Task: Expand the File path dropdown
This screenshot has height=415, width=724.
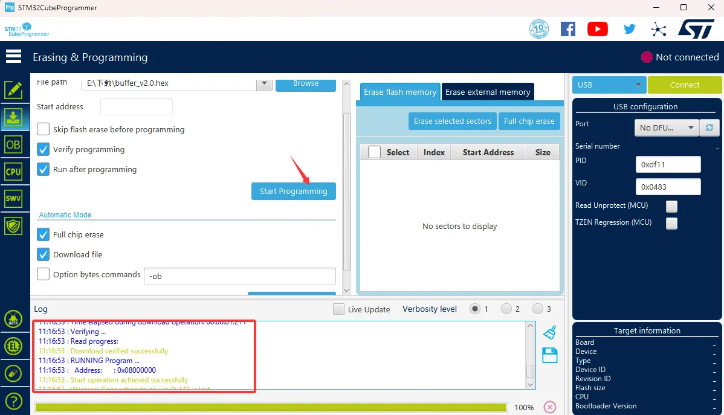Action: coord(264,83)
